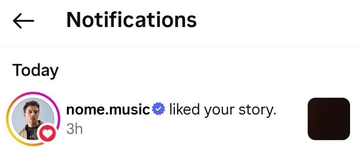Viewport: 362px width, 163px height.
Task: Select the dark square story preview
Action: [x=329, y=119]
